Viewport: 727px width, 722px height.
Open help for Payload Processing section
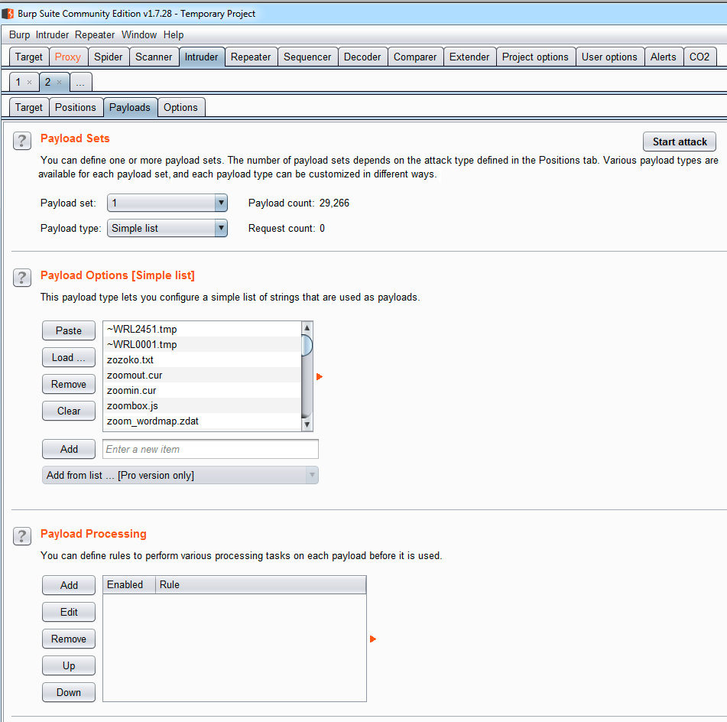point(22,536)
